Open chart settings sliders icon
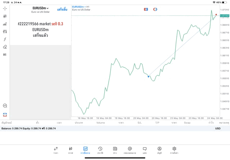The height and width of the screenshot is (160, 230). [5, 31]
